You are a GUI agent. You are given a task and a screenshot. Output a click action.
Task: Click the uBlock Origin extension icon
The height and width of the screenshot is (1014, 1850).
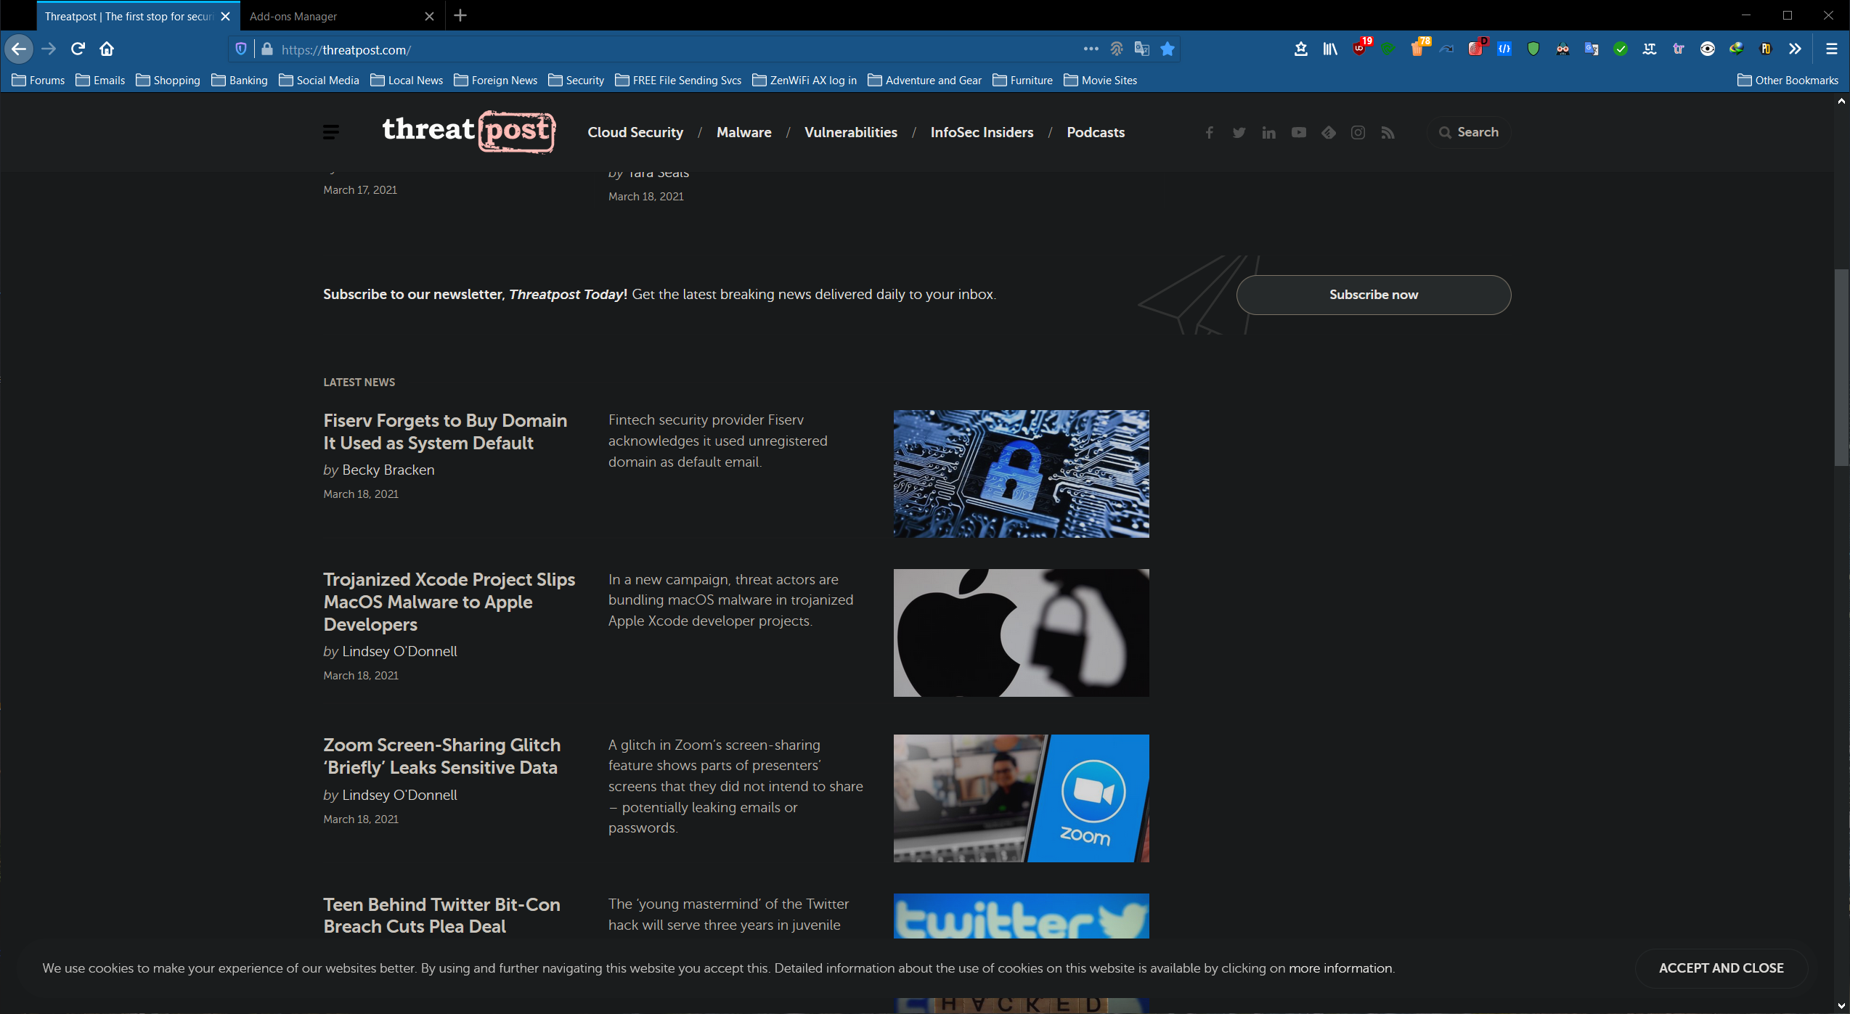pyautogui.click(x=1358, y=49)
